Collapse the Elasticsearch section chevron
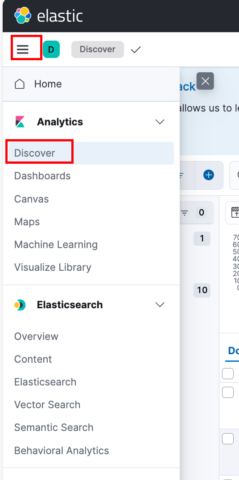This screenshot has height=480, width=239. click(x=160, y=305)
